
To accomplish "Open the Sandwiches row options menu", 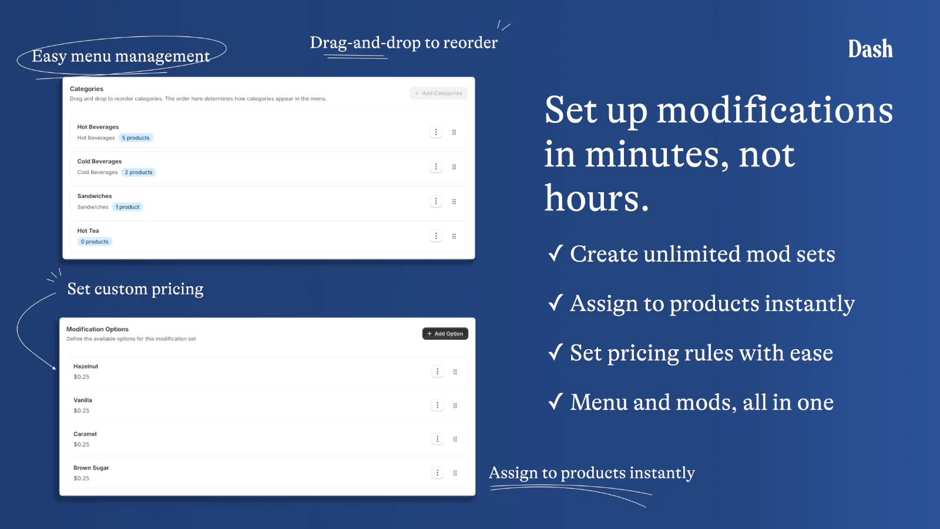I will point(436,202).
